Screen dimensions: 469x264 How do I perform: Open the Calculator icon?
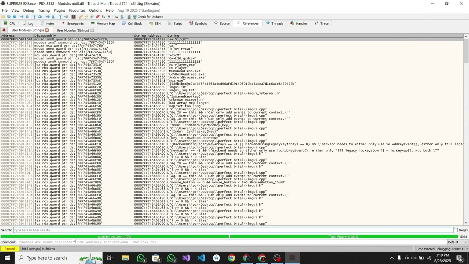click(129, 16)
